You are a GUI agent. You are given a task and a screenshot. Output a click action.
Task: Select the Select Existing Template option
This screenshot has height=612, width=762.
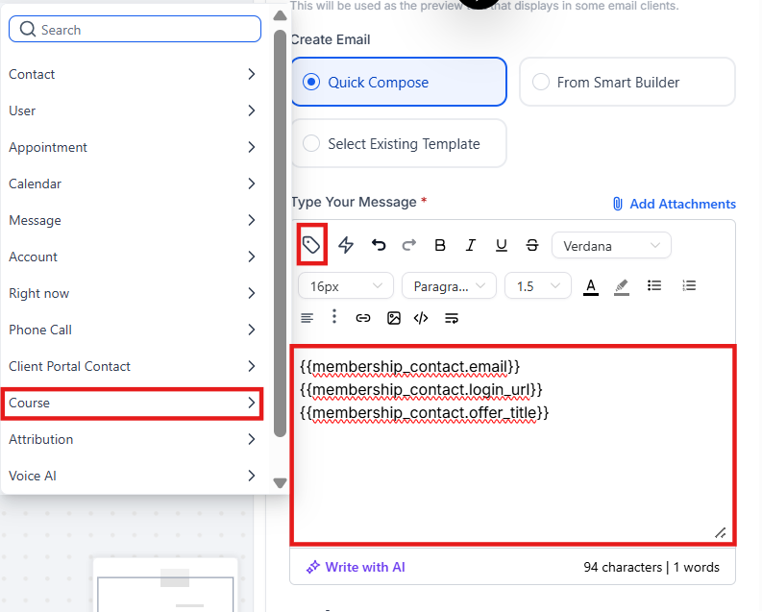click(311, 143)
